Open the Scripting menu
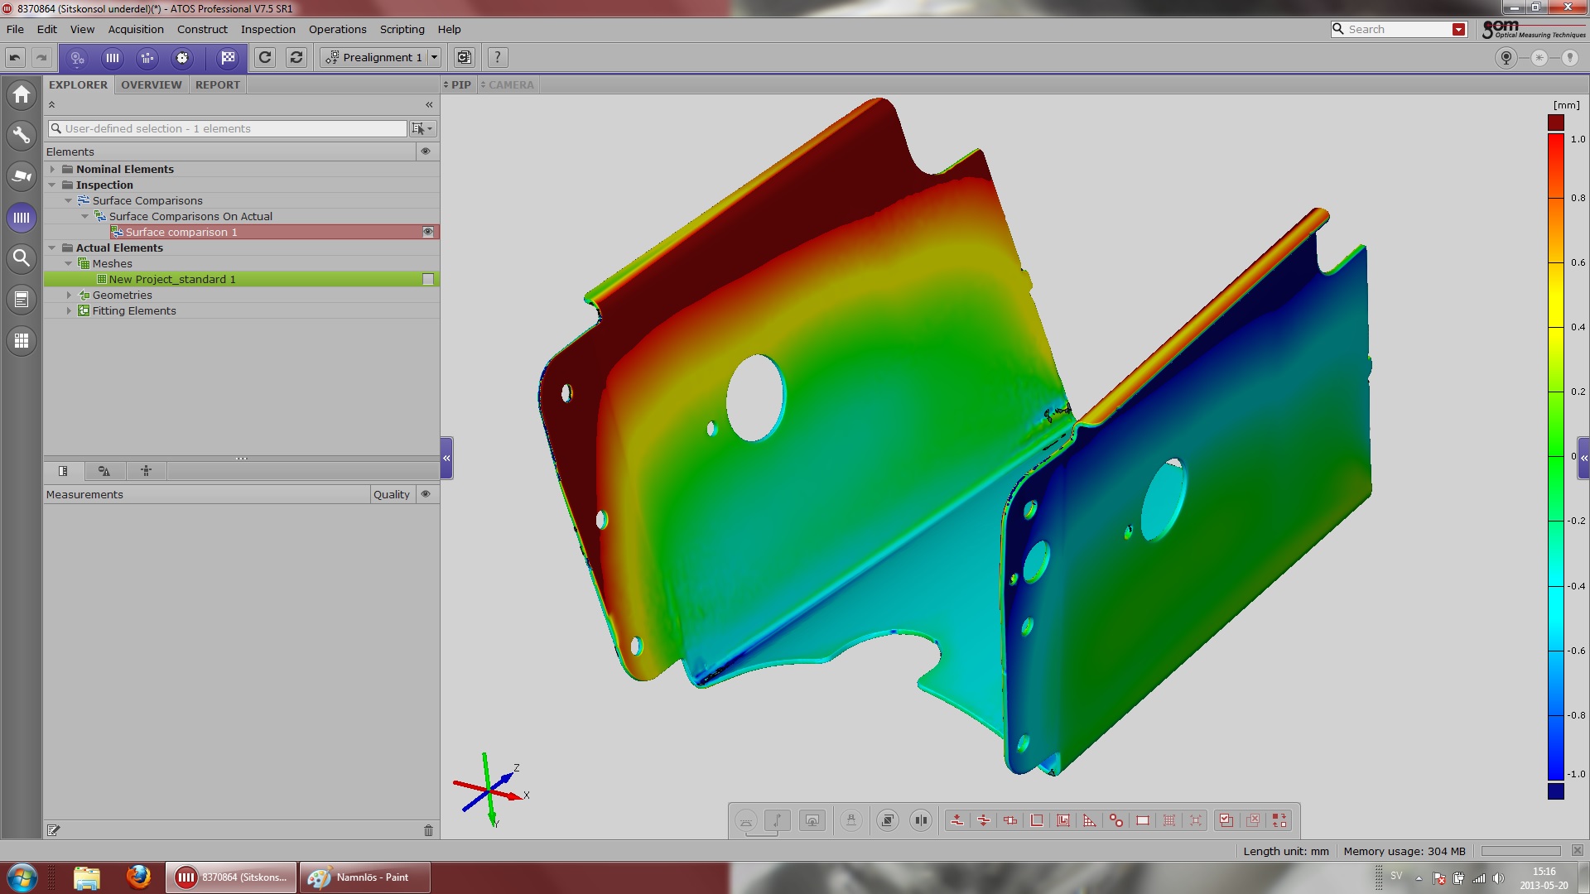This screenshot has height=894, width=1590. pos(402,29)
